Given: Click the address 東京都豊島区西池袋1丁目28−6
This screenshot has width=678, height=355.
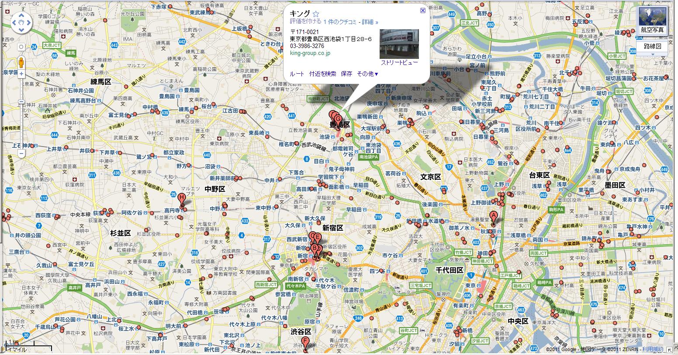Looking at the screenshot, I should coord(331,39).
